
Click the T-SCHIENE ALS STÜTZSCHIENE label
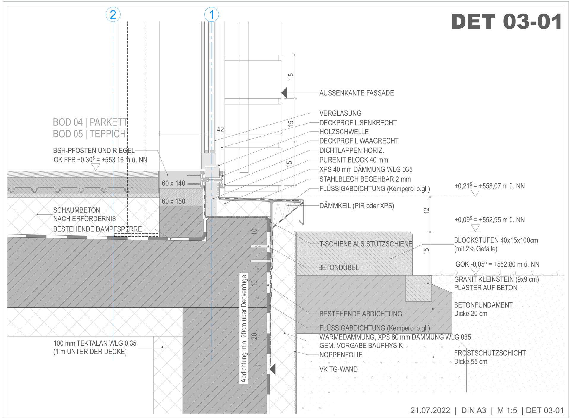[366, 244]
